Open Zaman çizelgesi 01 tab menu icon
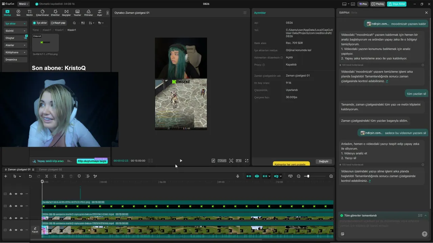Image resolution: width=433 pixels, height=243 pixels. (x=33, y=169)
